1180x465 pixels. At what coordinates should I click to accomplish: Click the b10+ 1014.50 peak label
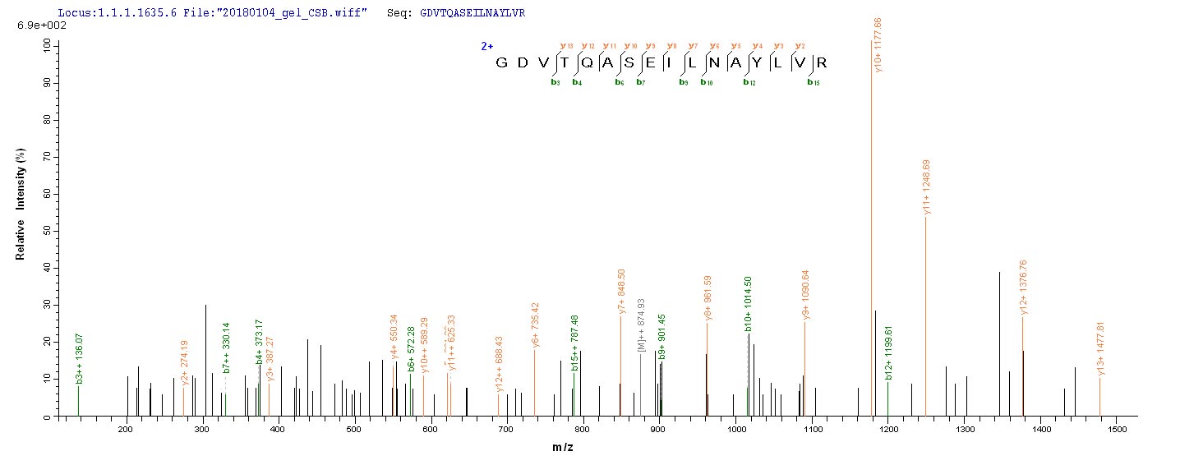[x=748, y=304]
